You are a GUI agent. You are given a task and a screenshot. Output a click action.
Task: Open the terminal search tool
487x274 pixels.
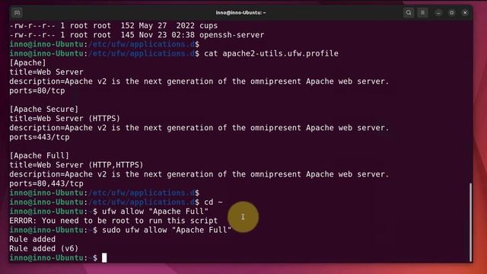pyautogui.click(x=409, y=13)
